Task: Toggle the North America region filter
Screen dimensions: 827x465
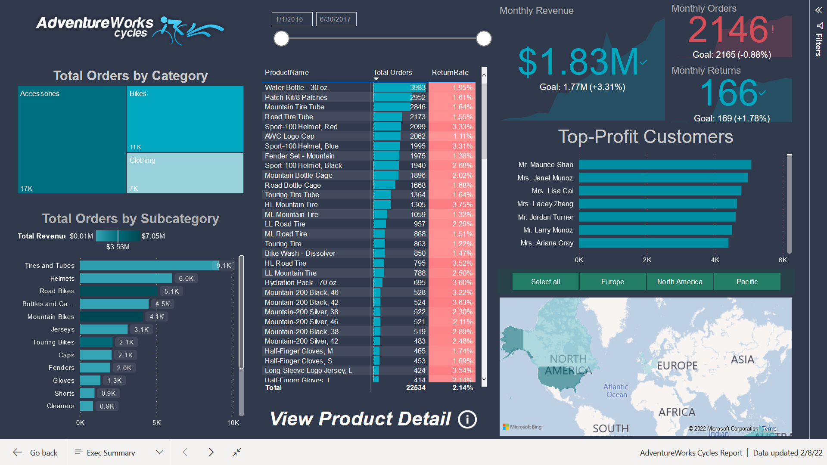Action: coord(680,282)
